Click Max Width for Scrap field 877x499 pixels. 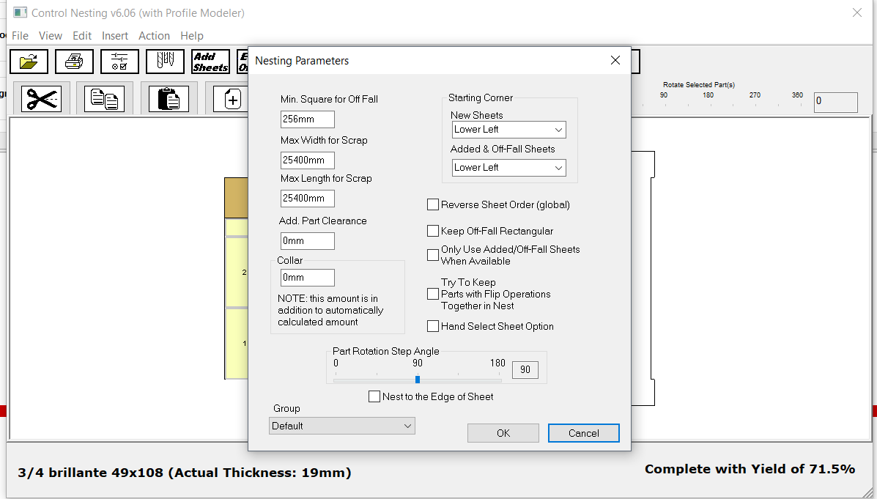coord(308,160)
